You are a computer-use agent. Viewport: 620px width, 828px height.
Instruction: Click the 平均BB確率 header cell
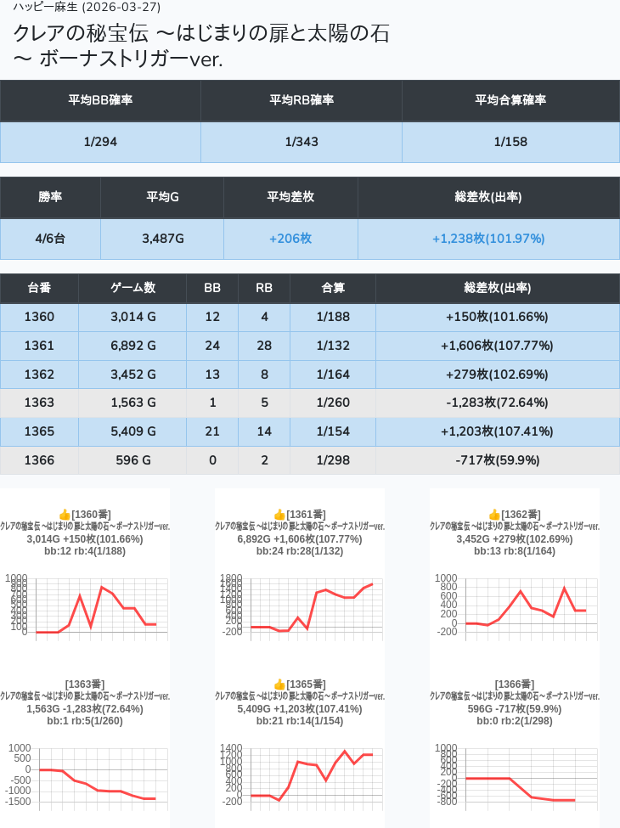click(100, 100)
